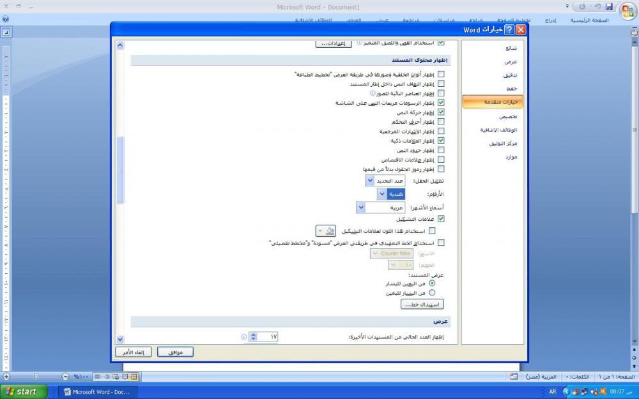The image size is (639, 399).
Task: Open diacritics color picker dropdown
Action: (x=326, y=231)
